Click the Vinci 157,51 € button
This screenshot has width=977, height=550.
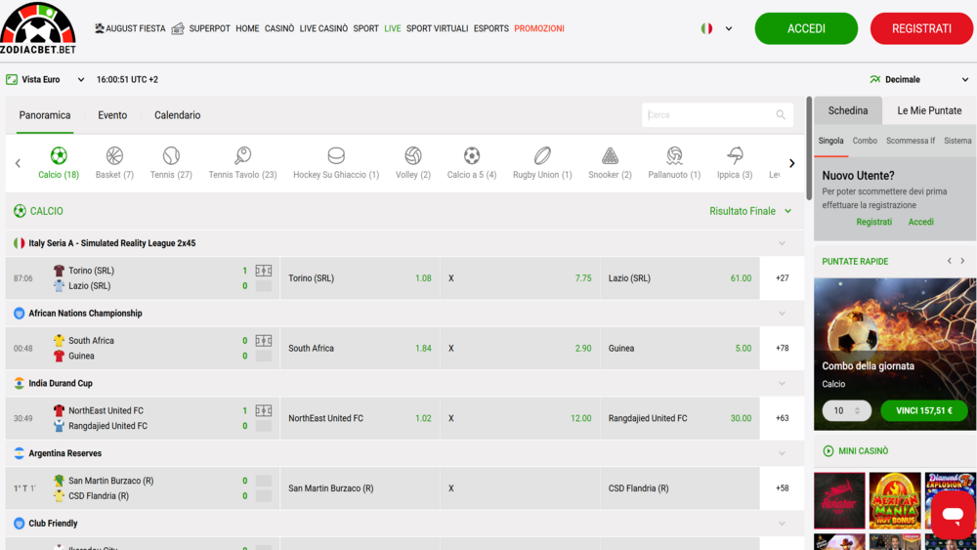tap(924, 410)
